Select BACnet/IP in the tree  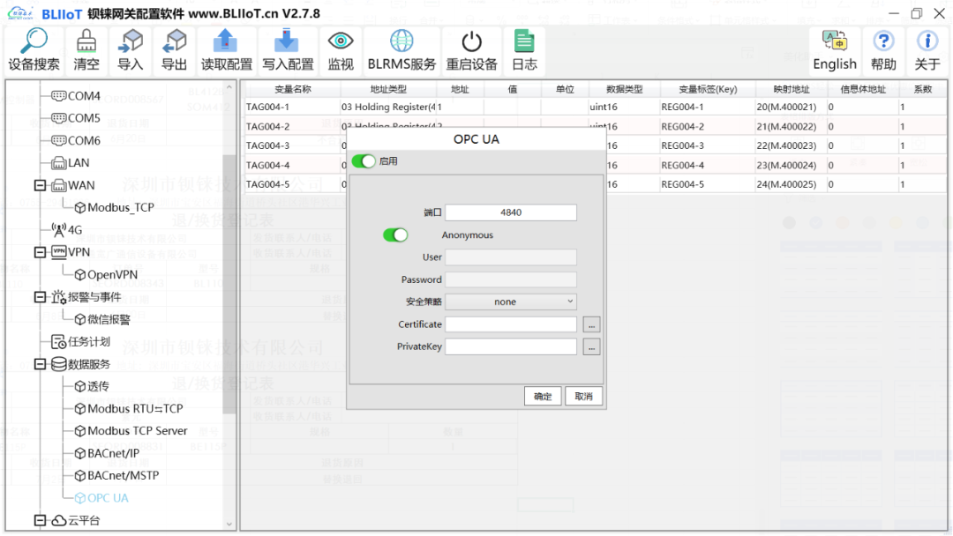pos(113,453)
